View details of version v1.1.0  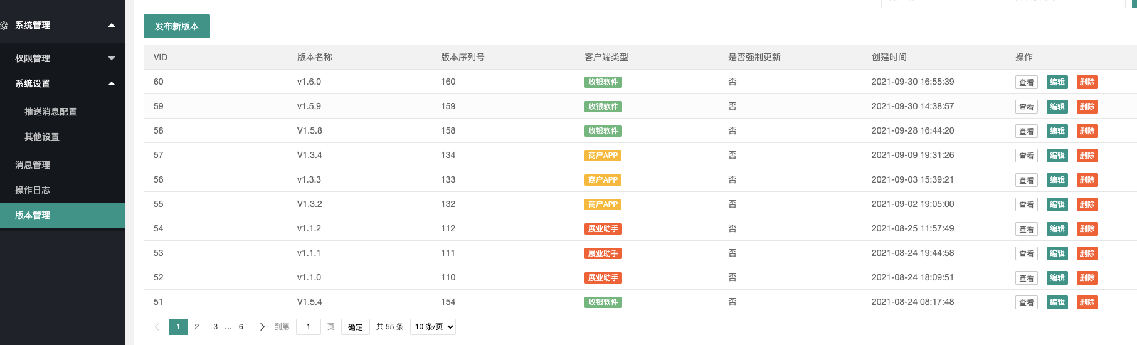1027,278
